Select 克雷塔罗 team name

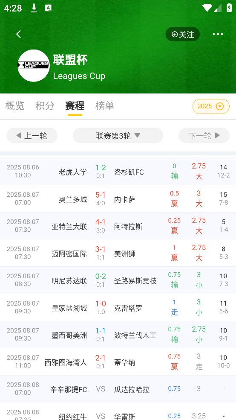128,308
